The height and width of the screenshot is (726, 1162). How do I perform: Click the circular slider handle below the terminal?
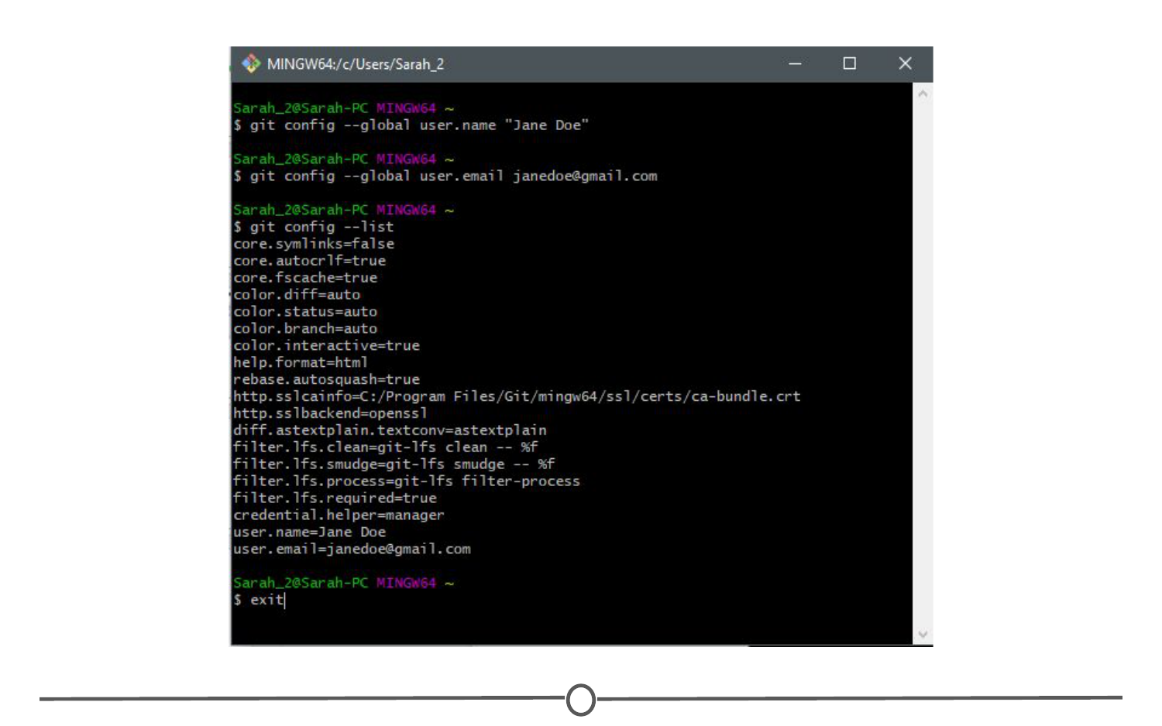581,700
